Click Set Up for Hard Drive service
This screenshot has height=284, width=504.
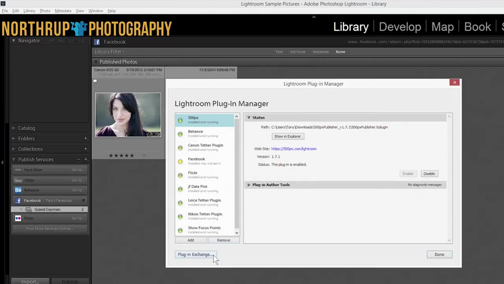pyautogui.click(x=78, y=170)
